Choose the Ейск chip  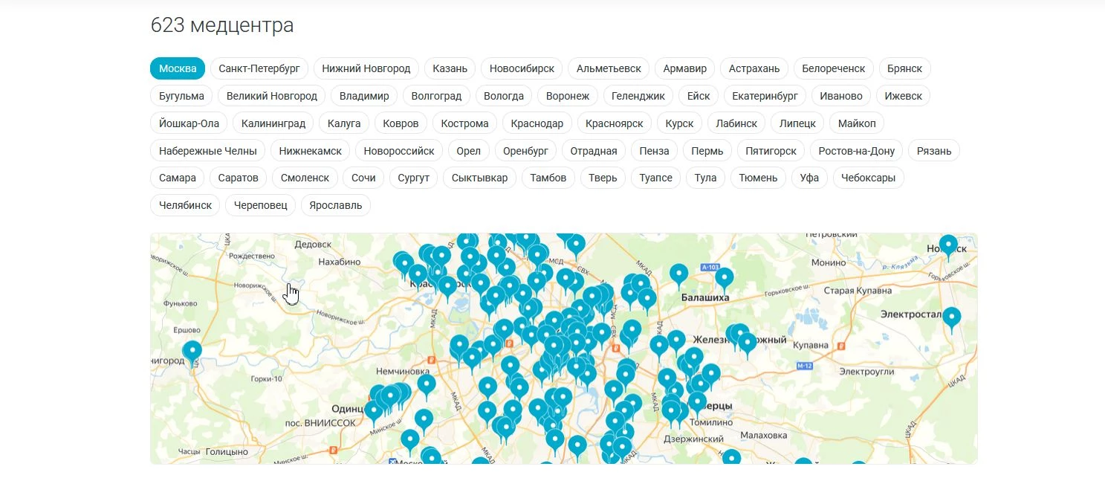click(699, 96)
